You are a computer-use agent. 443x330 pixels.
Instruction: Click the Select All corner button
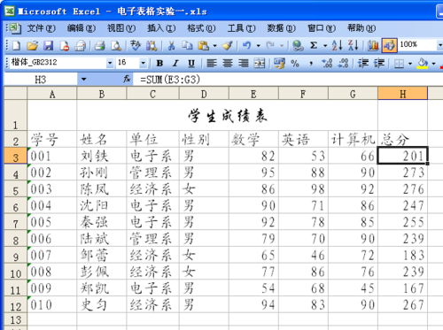coord(15,94)
